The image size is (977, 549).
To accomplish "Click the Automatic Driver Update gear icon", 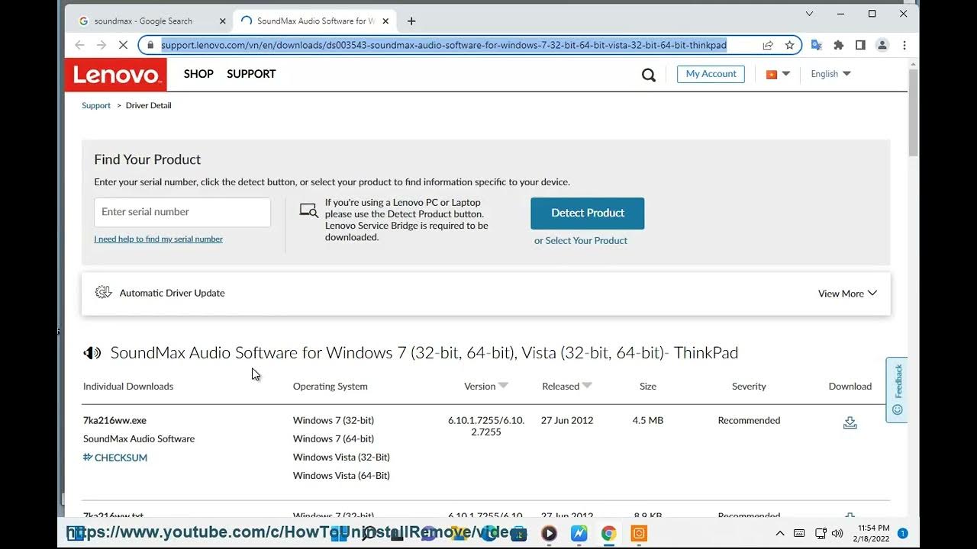I will [103, 293].
